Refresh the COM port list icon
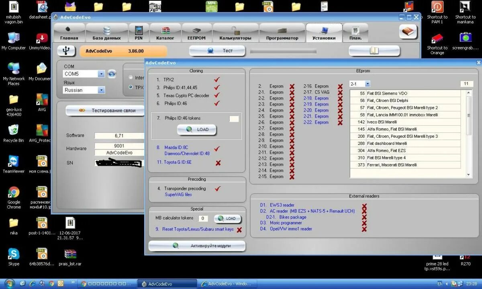 coord(112,74)
